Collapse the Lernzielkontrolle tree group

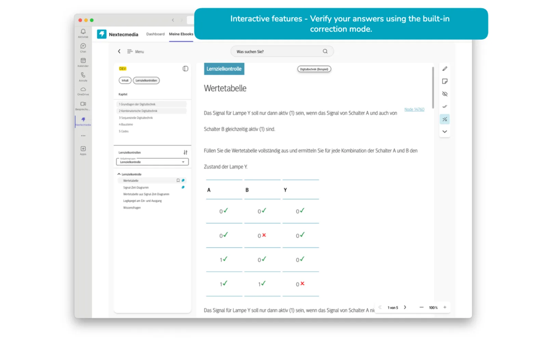[119, 174]
